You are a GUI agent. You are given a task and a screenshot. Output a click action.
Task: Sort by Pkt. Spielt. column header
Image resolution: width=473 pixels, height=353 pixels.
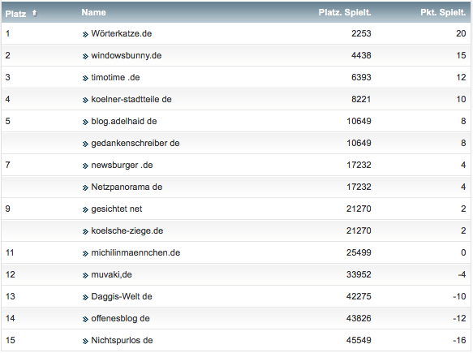(443, 12)
